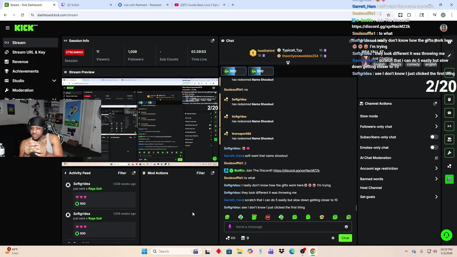
Task: Expand Slow mode options
Action: click(x=436, y=116)
